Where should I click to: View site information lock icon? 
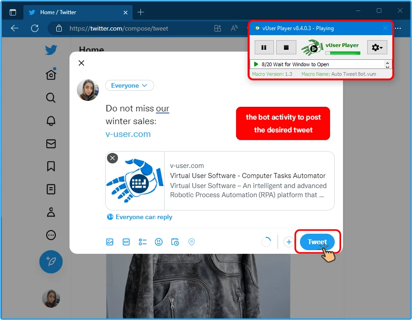pyautogui.click(x=59, y=28)
